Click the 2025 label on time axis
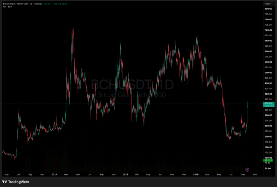Viewport: 277px width, 187px height. point(125,174)
